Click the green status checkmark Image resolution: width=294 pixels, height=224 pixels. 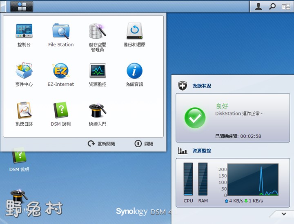[x=195, y=118]
